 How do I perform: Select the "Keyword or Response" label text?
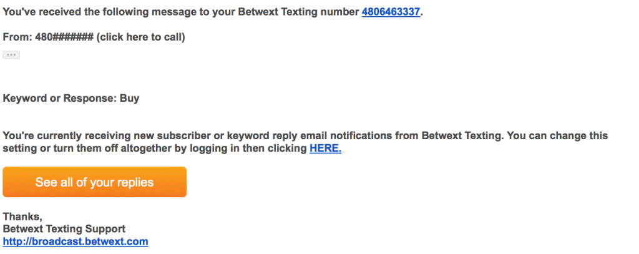click(59, 99)
